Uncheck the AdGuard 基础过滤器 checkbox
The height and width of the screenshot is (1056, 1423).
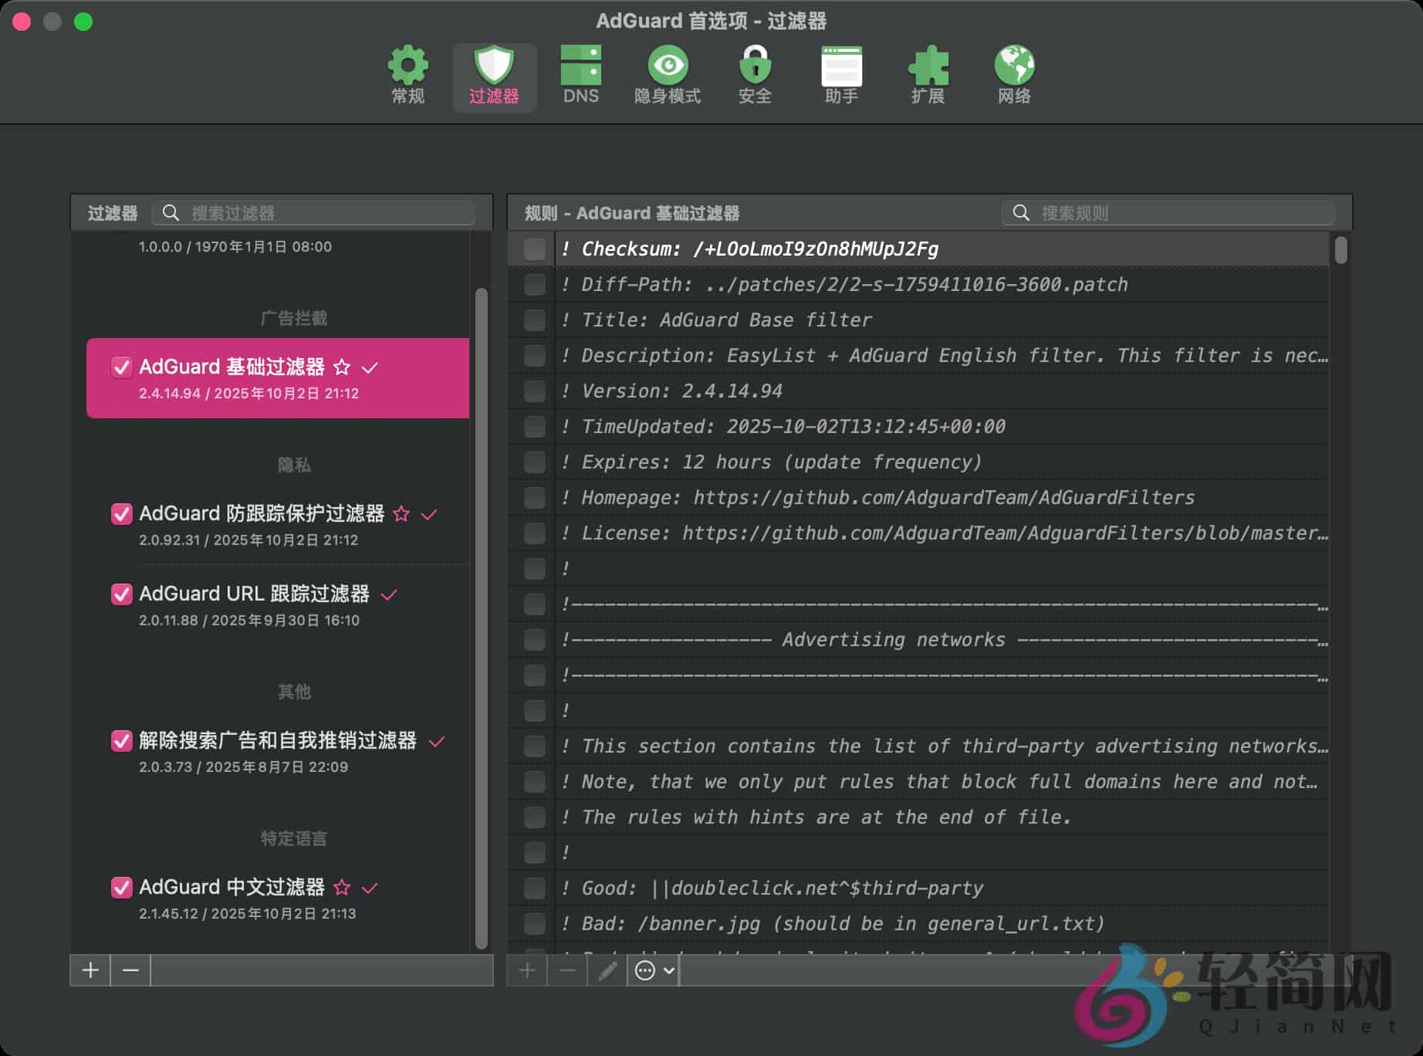[x=121, y=367]
